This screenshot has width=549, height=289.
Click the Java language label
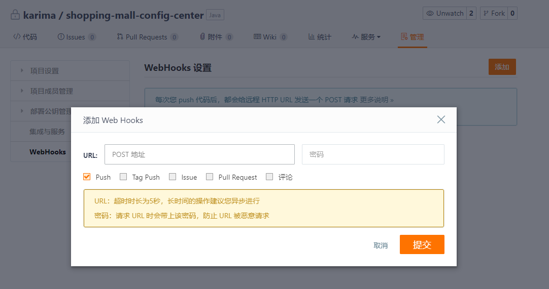[215, 15]
